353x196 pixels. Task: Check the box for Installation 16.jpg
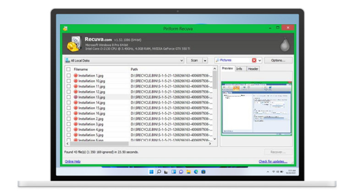coord(68,113)
